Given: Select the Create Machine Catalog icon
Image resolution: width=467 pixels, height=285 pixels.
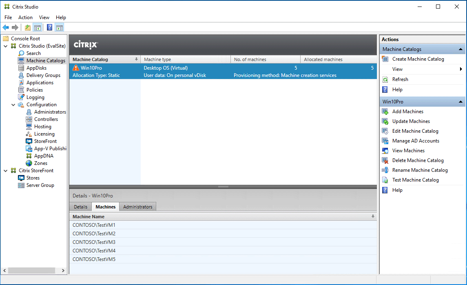Looking at the screenshot, I should [385, 59].
